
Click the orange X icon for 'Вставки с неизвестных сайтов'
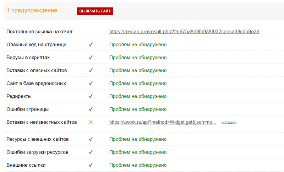pyautogui.click(x=91, y=122)
